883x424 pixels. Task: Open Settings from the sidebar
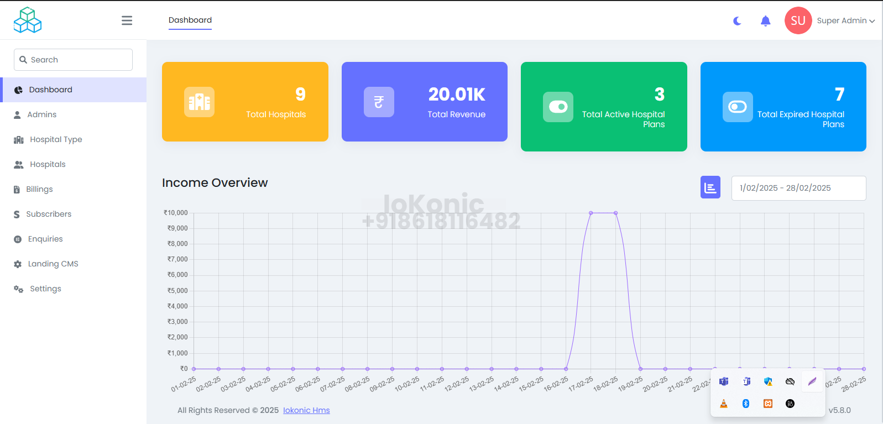pyautogui.click(x=45, y=289)
